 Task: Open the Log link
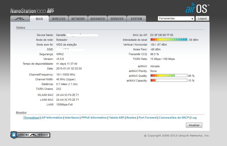[194, 118]
